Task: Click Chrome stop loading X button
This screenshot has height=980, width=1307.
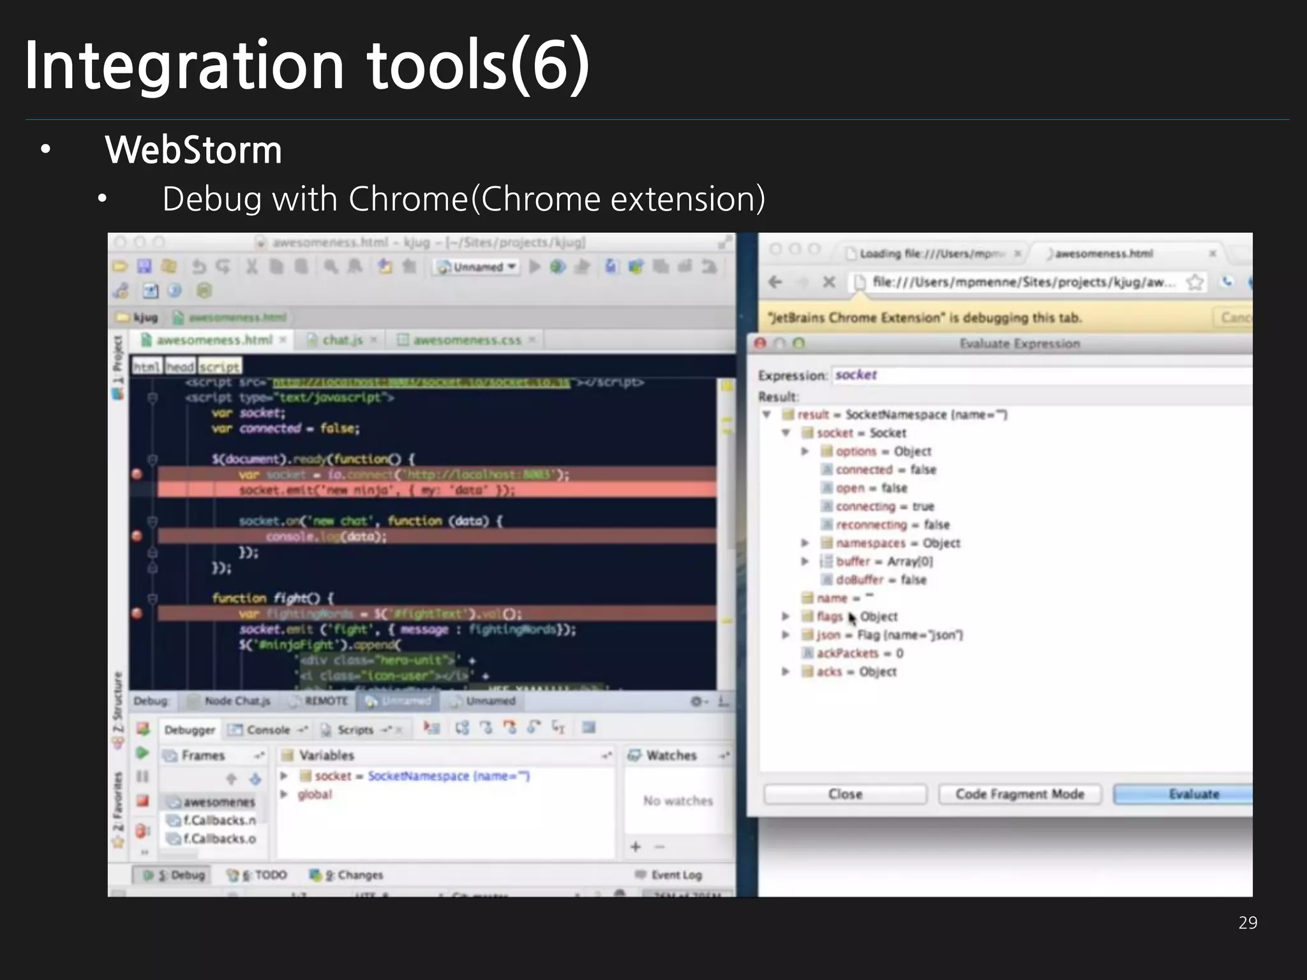Action: [828, 282]
